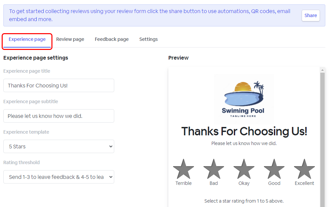Viewport: 329px width, 207px height.
Task: Open the Experience template dropdown
Action: (59, 146)
